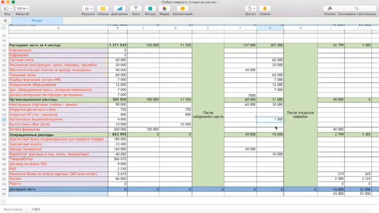Select 'Открытие расчетного счета' label

click(x=58, y=109)
